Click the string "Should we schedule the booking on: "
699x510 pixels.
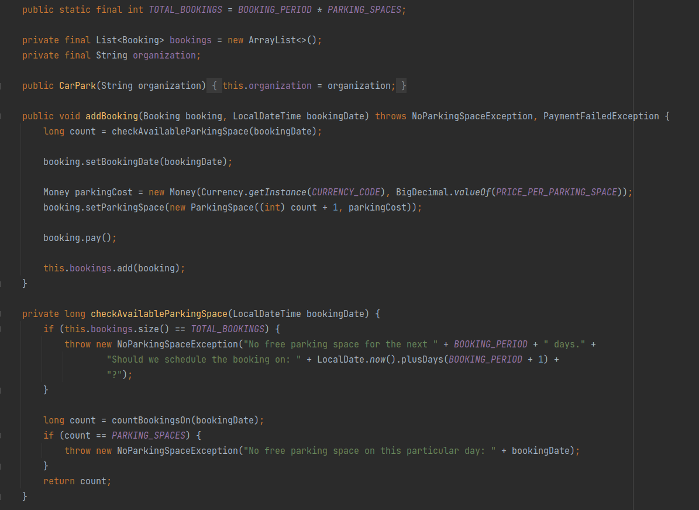(x=204, y=359)
